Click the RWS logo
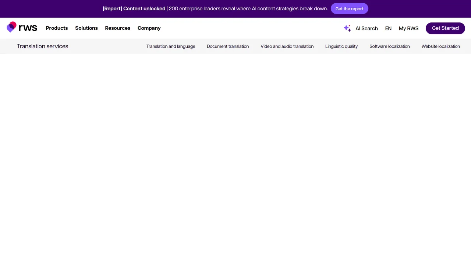This screenshot has height=265, width=471. click(x=22, y=27)
